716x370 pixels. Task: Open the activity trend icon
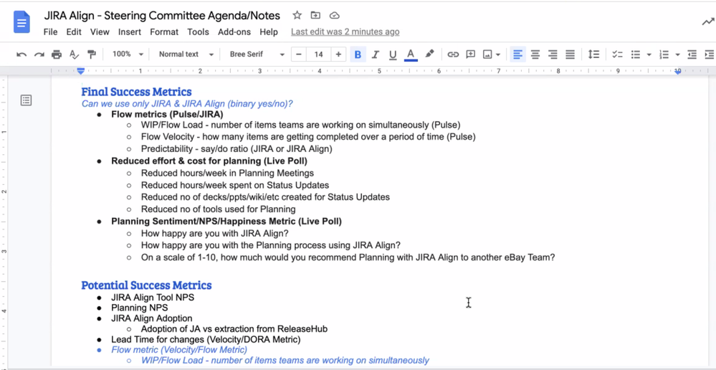708,22
